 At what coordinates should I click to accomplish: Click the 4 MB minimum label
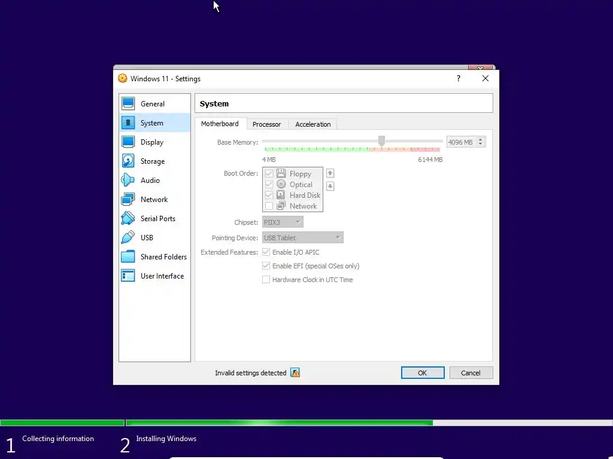269,159
